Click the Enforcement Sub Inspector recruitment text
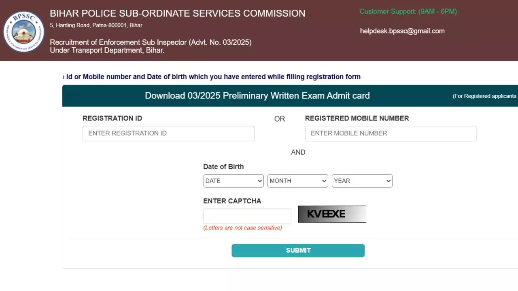Screen dimensions: 518x291 coord(151,42)
